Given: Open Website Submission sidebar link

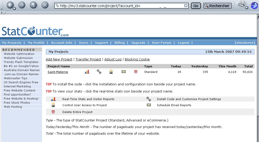Looking at the screenshot, I should click(x=18, y=58).
